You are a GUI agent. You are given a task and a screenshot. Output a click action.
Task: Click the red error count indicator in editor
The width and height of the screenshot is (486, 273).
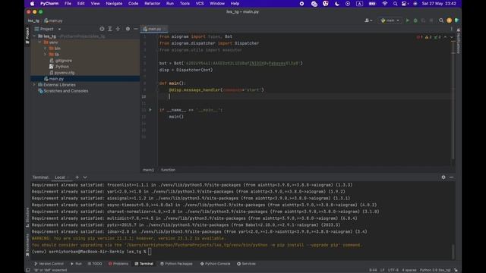(419, 37)
